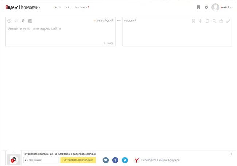Open the kzn116.ru account name
The image size is (237, 166).
click(226, 7)
